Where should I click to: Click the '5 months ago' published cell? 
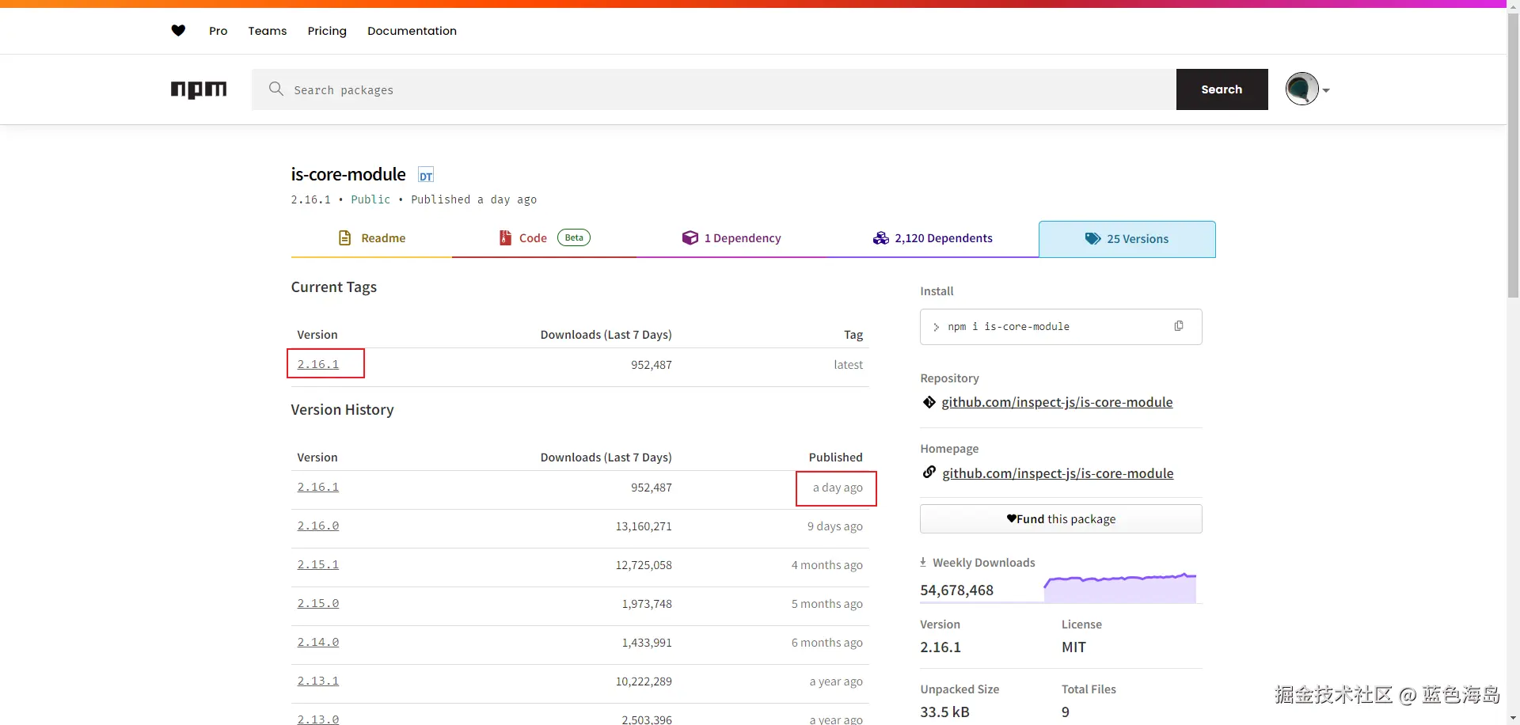827,604
